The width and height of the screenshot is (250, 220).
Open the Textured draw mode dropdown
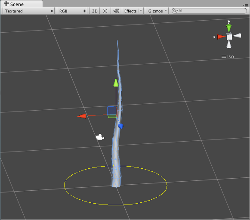(29, 11)
